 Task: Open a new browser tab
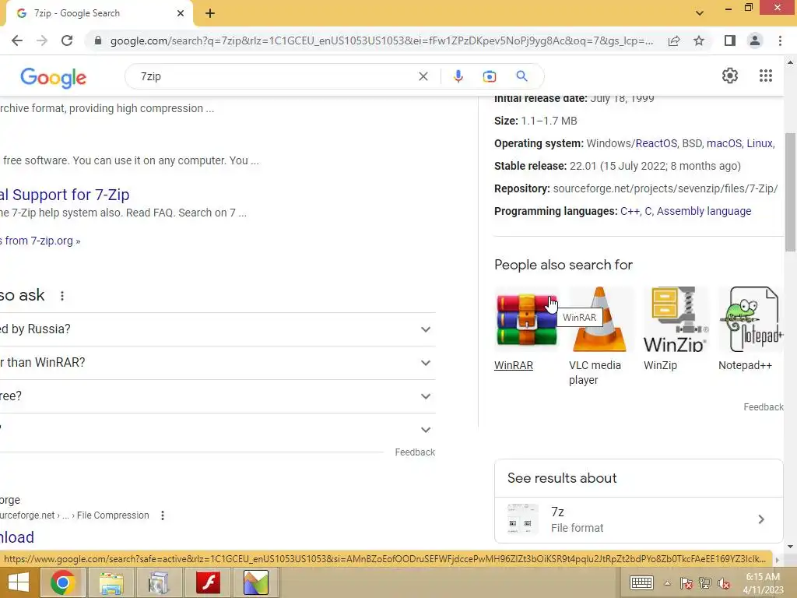coord(210,13)
